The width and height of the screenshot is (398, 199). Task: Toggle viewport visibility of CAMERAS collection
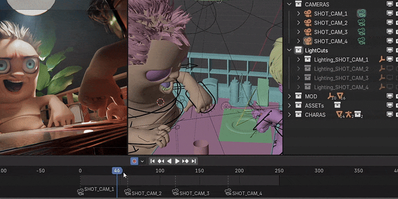point(390,4)
